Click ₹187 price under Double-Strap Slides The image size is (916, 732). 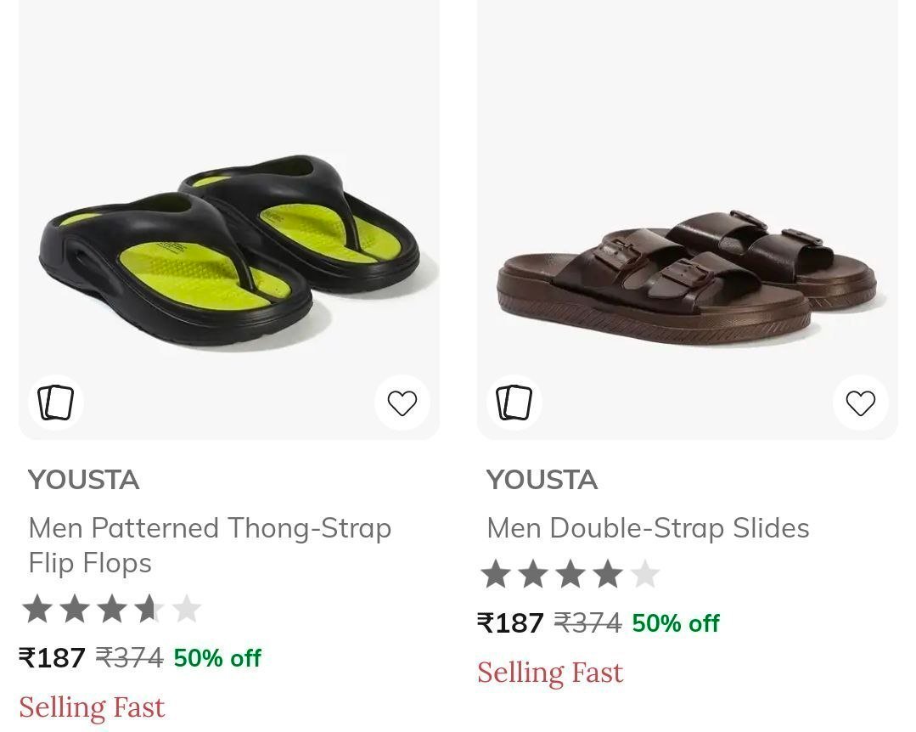510,622
